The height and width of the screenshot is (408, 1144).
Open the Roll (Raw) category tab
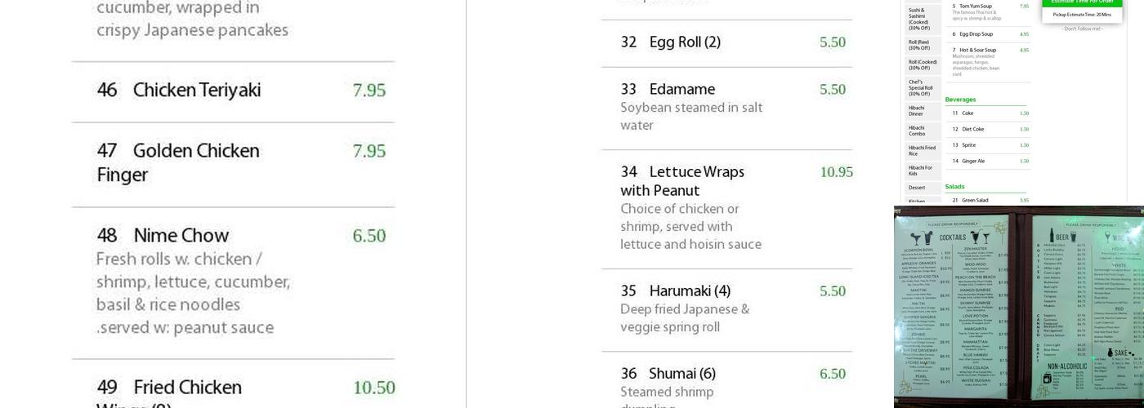click(919, 45)
